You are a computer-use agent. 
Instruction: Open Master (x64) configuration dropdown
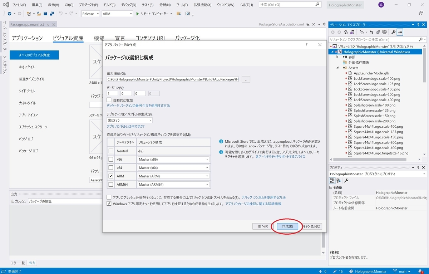click(x=173, y=168)
